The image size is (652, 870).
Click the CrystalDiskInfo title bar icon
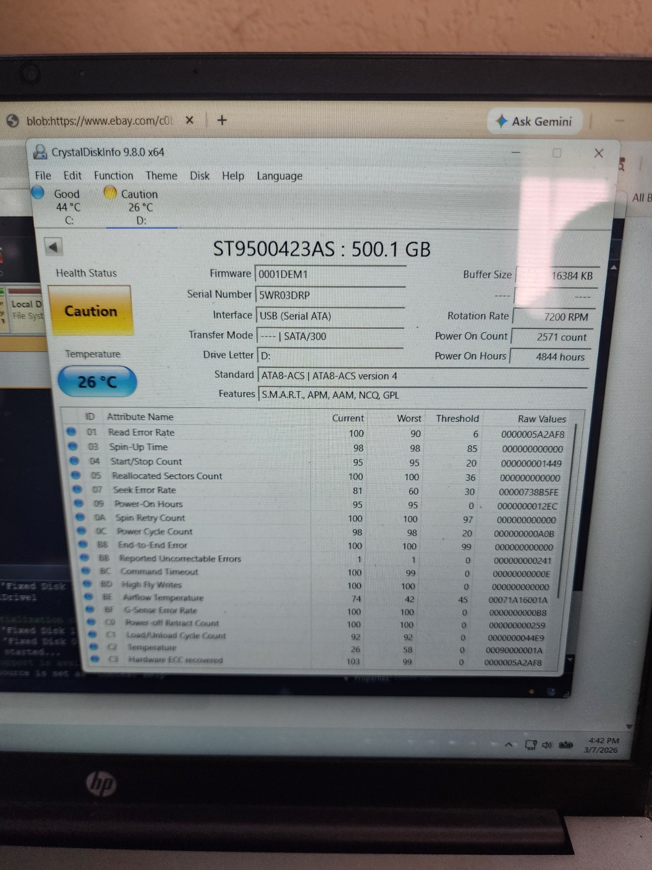point(40,152)
